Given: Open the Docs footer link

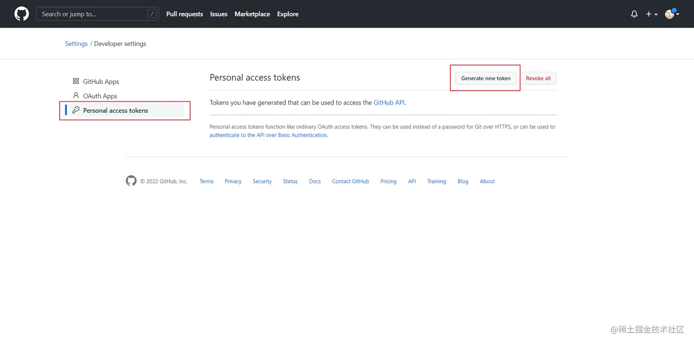Looking at the screenshot, I should 315,181.
